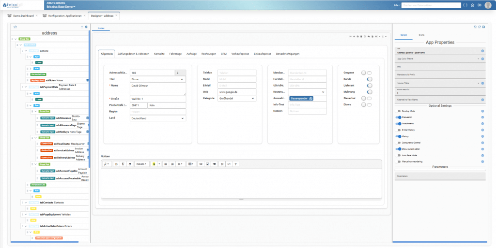The image size is (496, 248).
Task: Go to home via the header icon
Action: [473, 5]
